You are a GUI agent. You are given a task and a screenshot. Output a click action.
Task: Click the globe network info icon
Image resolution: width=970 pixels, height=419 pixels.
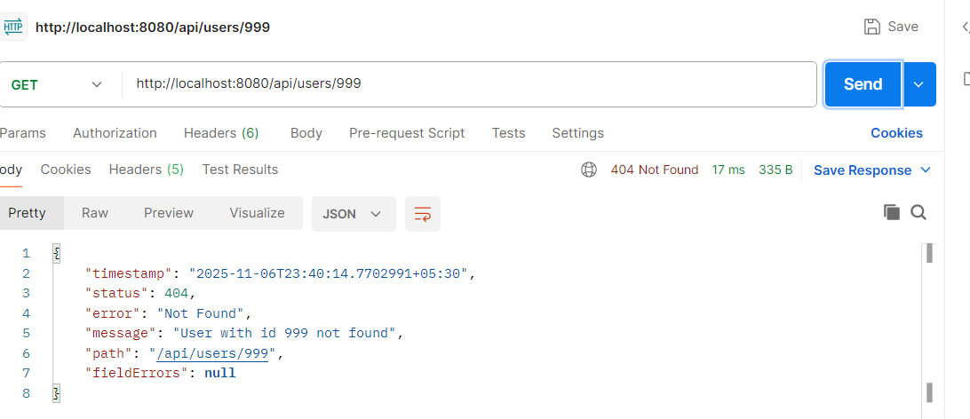pos(588,170)
